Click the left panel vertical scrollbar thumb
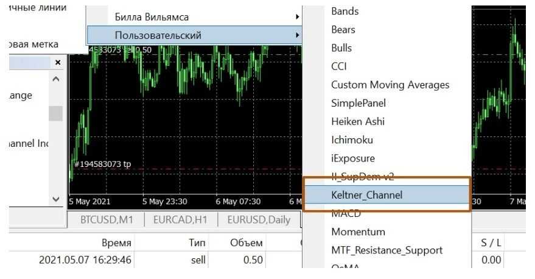 [x=56, y=113]
